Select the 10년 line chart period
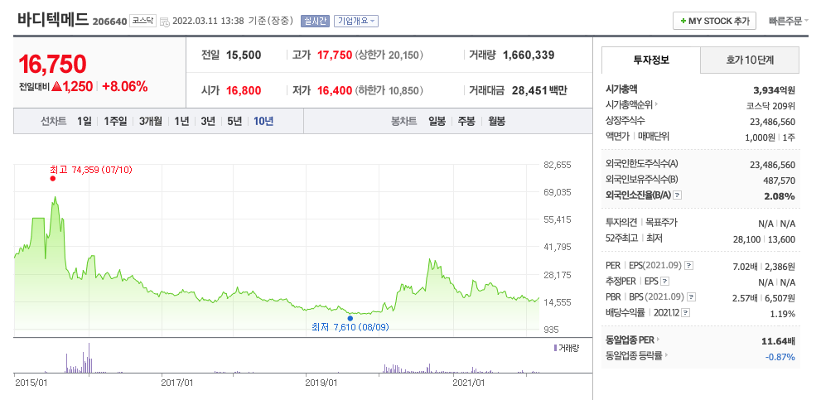 (263, 122)
